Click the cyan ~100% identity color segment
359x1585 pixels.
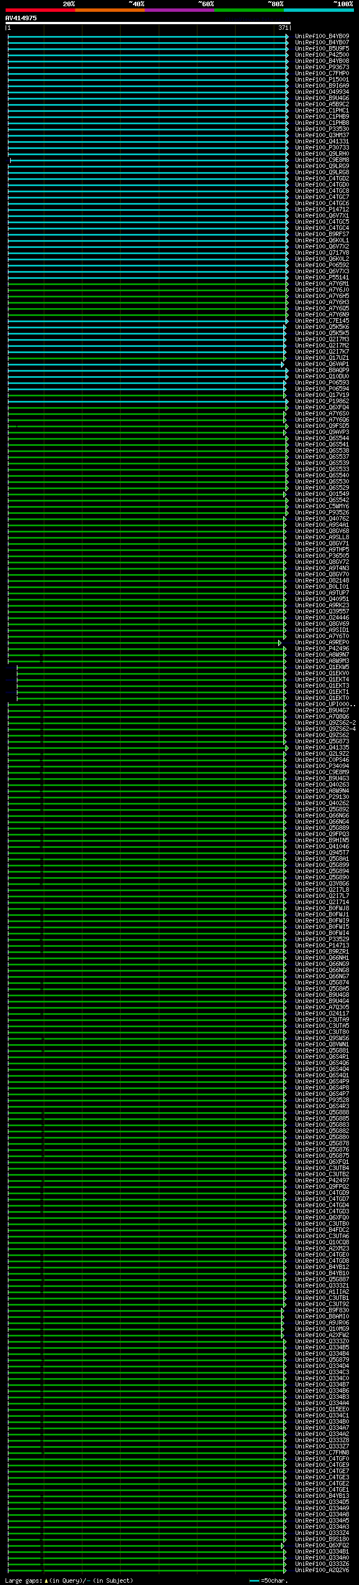319,10
